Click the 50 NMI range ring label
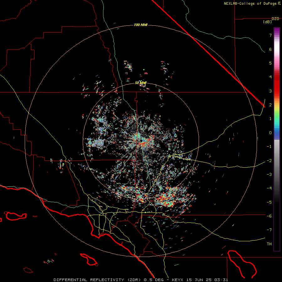The height and width of the screenshot is (282, 282). (141, 83)
